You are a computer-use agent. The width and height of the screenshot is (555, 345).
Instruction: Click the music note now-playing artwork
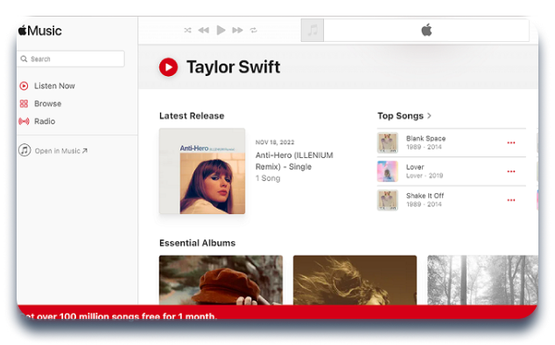click(313, 31)
